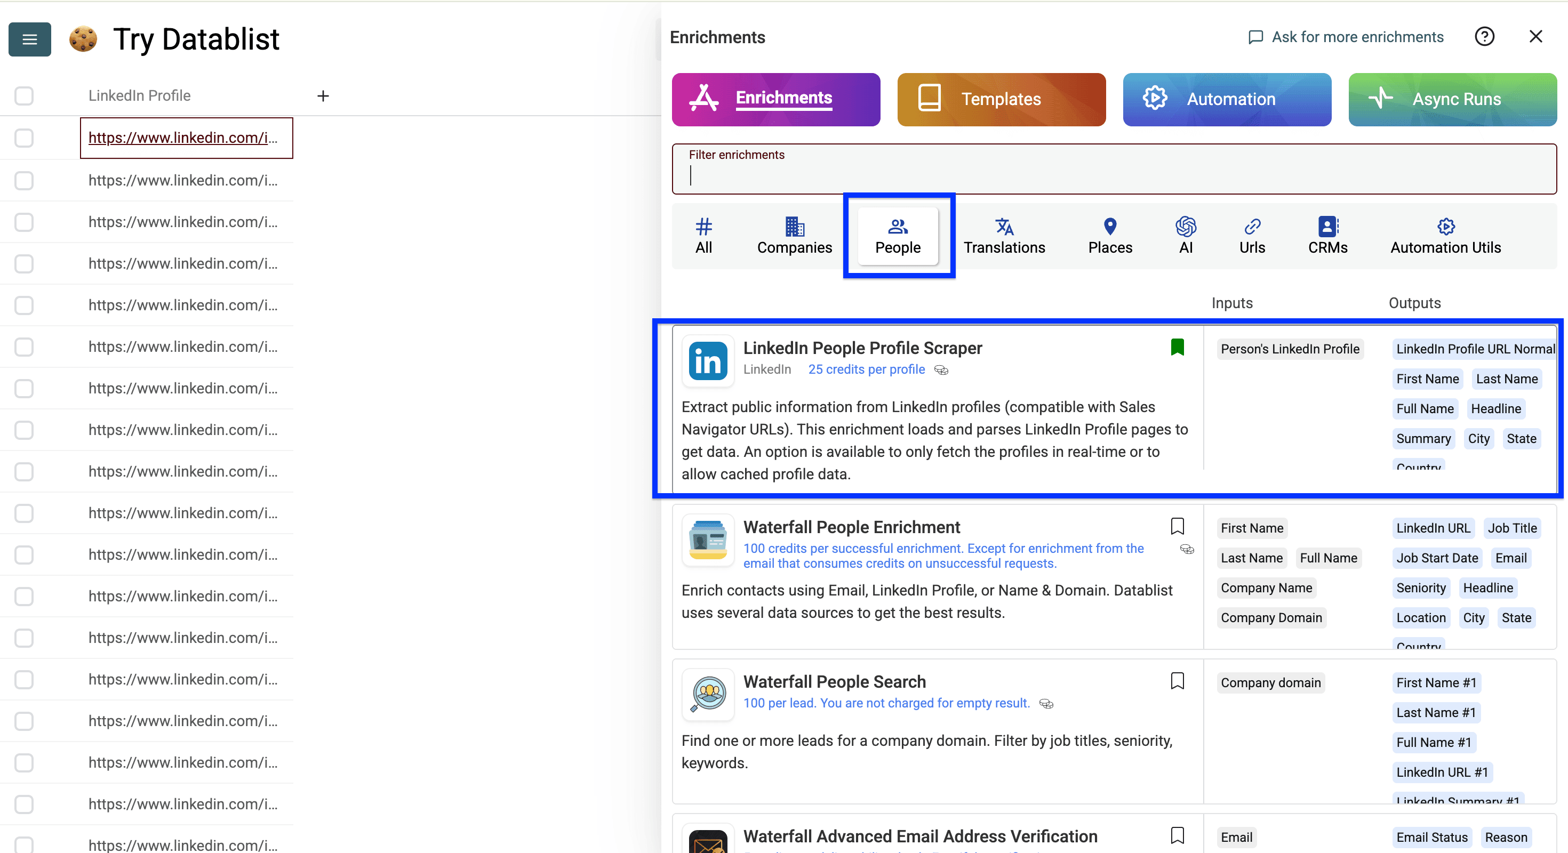Select the CRMs enrichment category

(x=1327, y=236)
